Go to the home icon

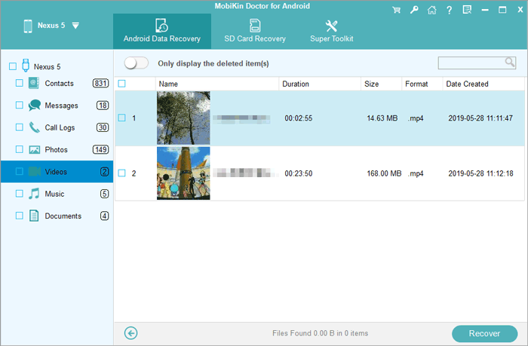click(x=431, y=10)
